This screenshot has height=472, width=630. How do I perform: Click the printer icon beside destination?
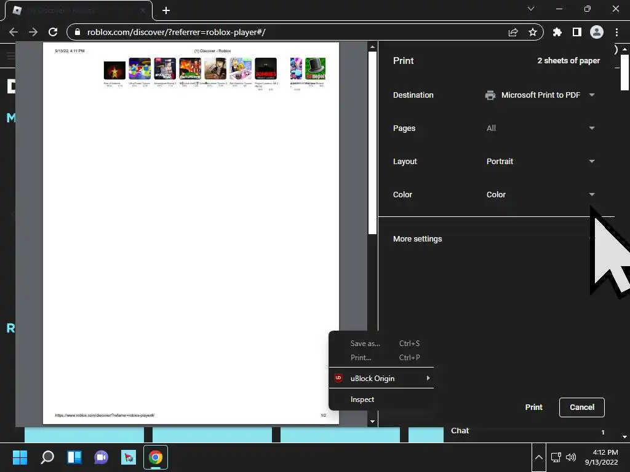[490, 95]
